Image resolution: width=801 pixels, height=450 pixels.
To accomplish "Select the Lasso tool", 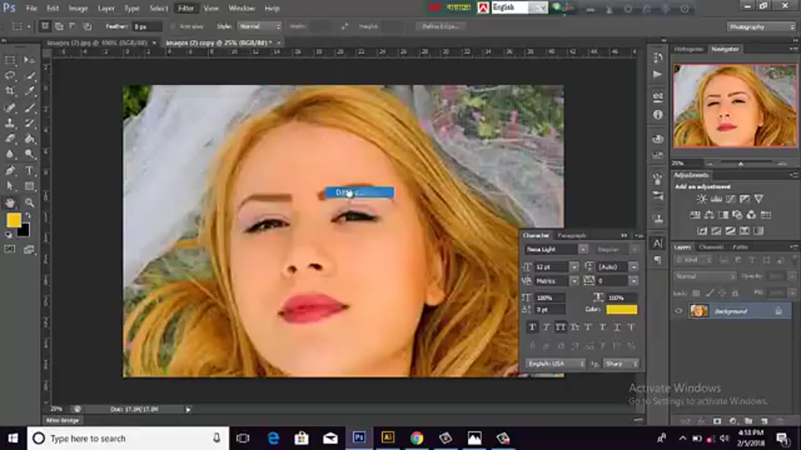I will [x=11, y=76].
